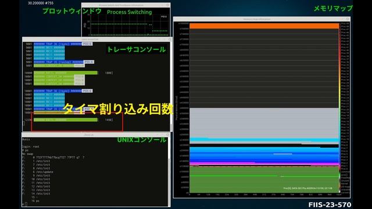Click the magenta band in memory map
Image resolution: width=372 pixels, height=209 pixels.
(x=264, y=164)
